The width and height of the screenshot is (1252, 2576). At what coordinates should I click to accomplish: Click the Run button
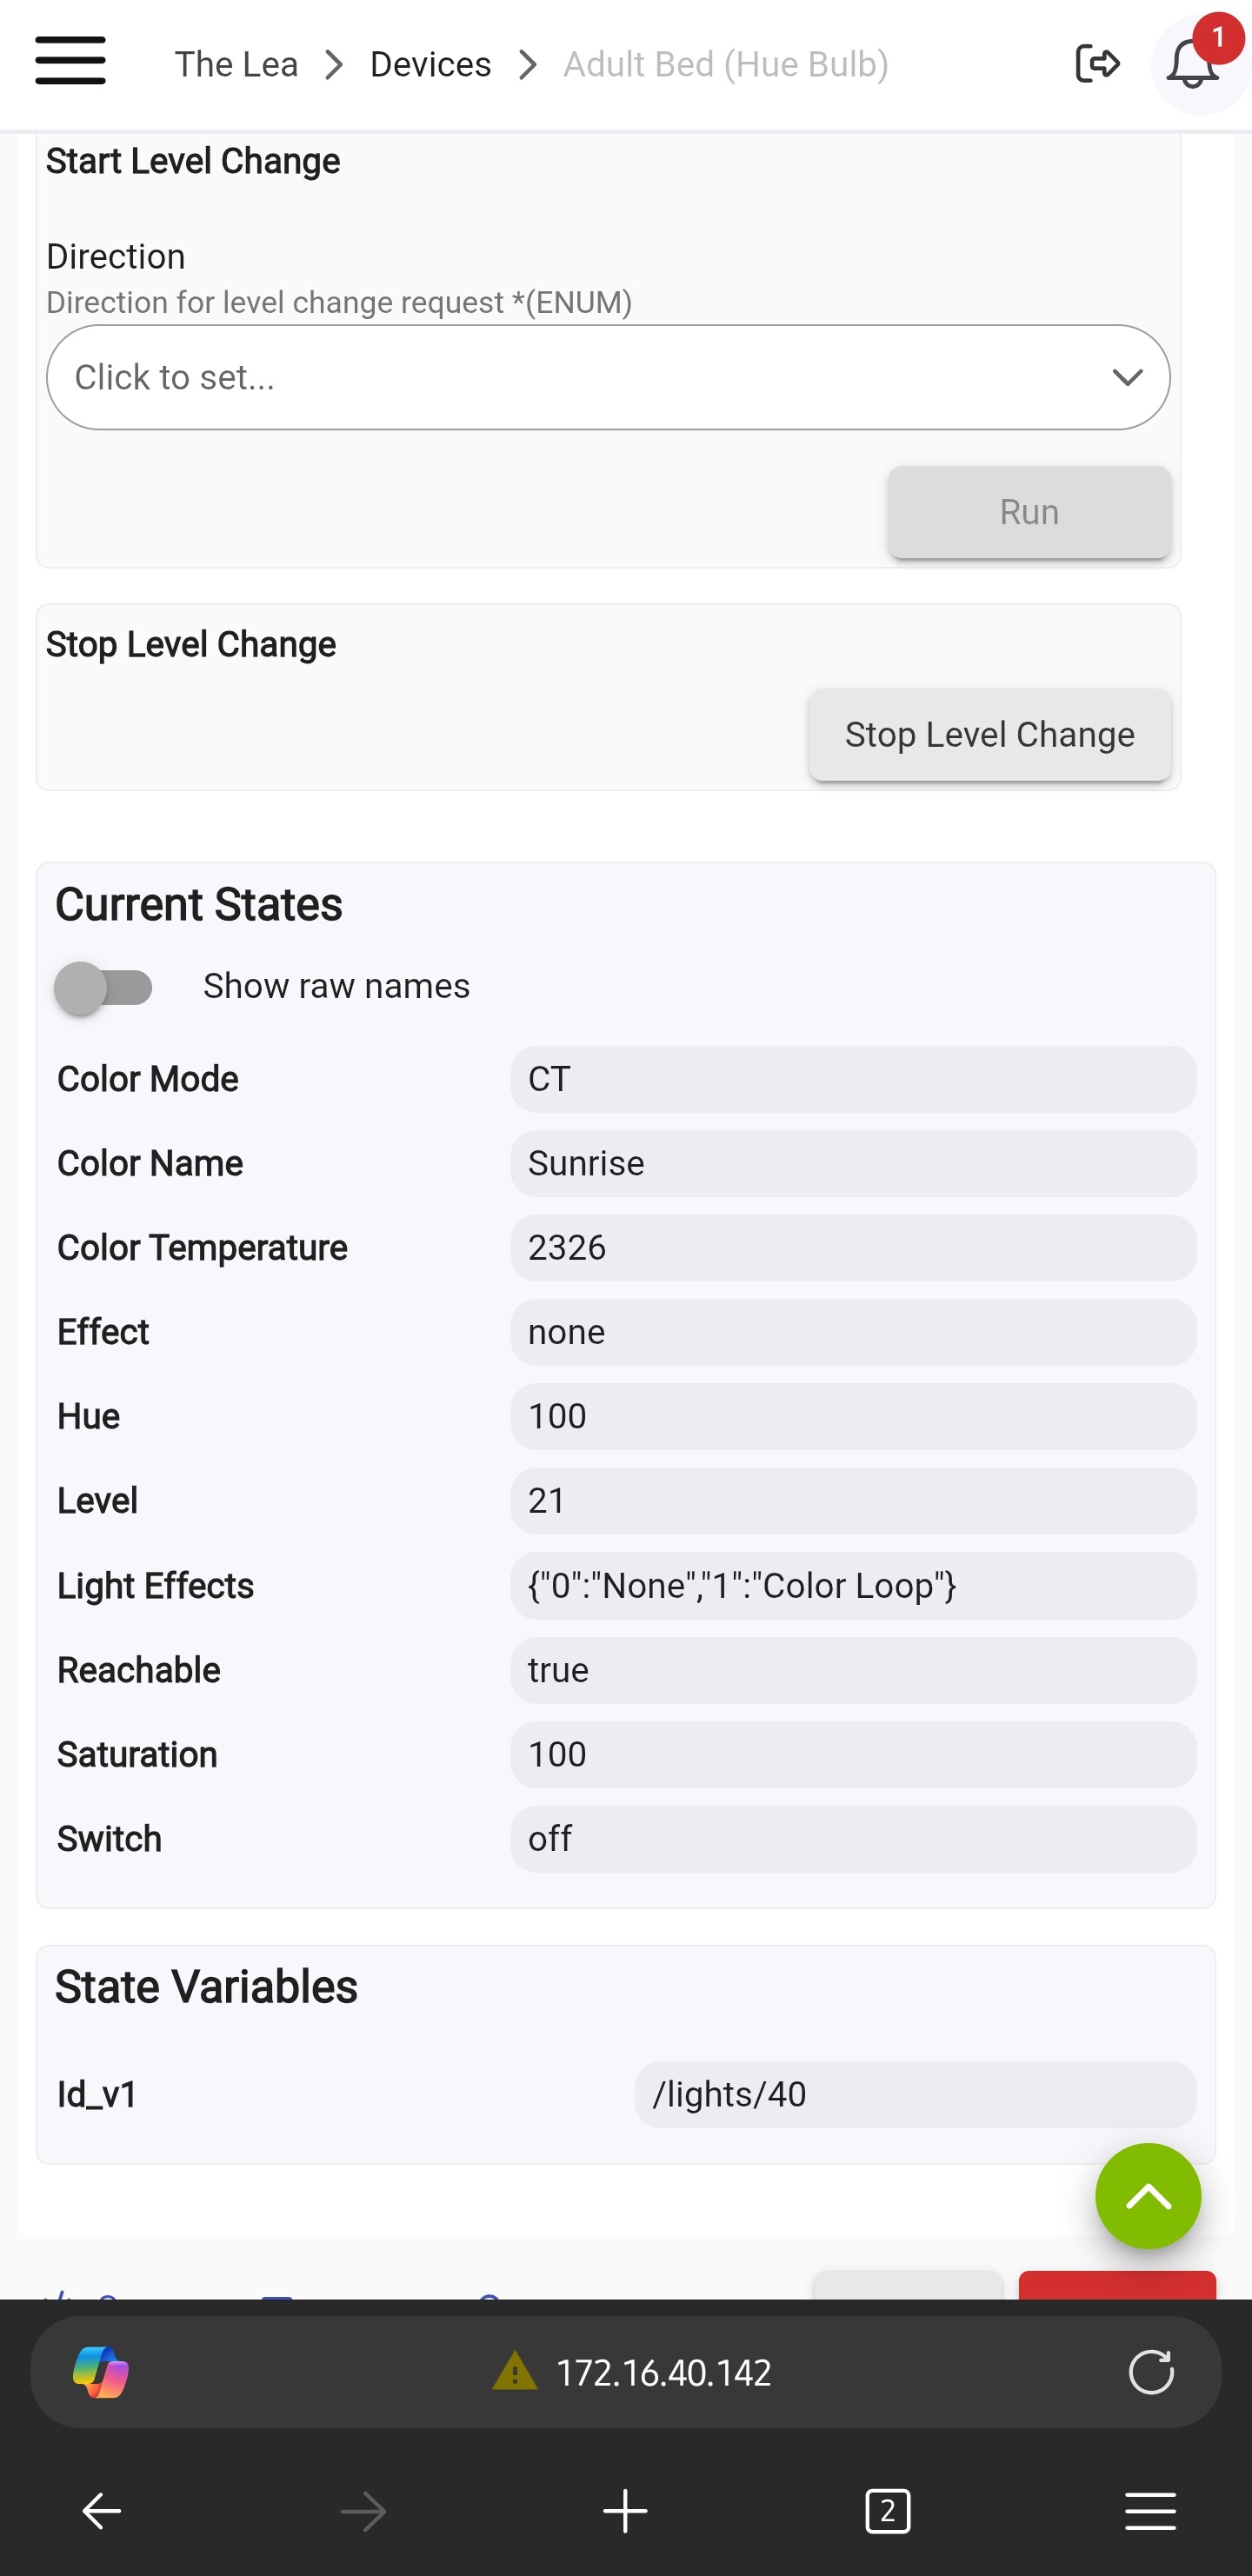1029,512
